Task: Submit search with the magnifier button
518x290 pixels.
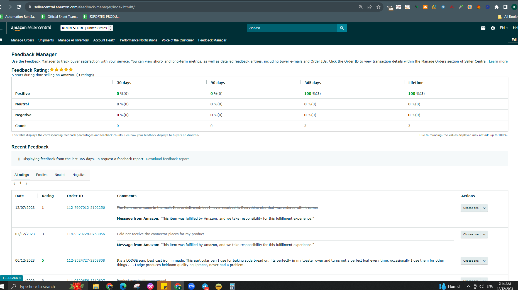Action: [x=342, y=28]
